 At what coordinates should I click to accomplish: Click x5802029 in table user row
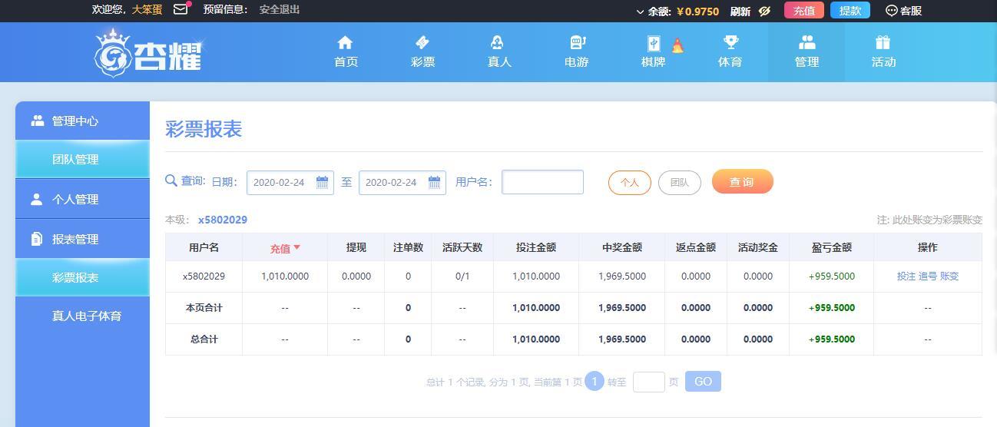click(x=204, y=276)
